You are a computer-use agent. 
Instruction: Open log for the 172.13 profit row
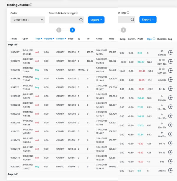171,107
